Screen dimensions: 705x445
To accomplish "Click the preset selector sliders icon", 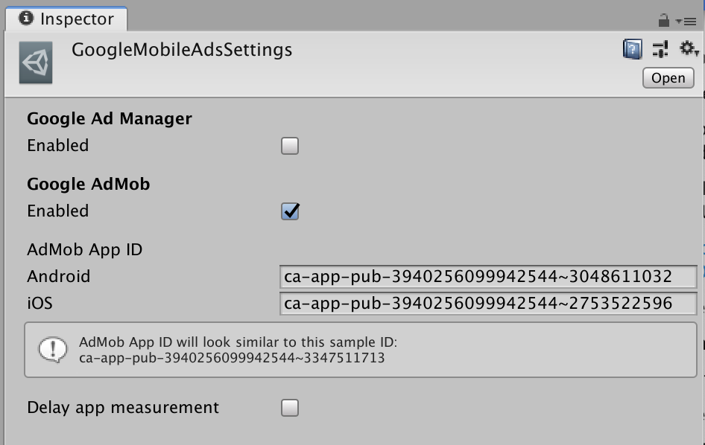I will 660,50.
